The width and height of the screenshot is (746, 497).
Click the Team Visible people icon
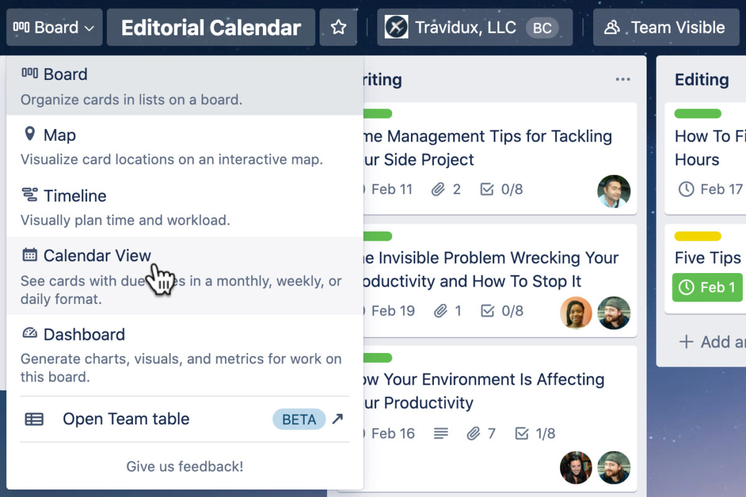coord(612,27)
